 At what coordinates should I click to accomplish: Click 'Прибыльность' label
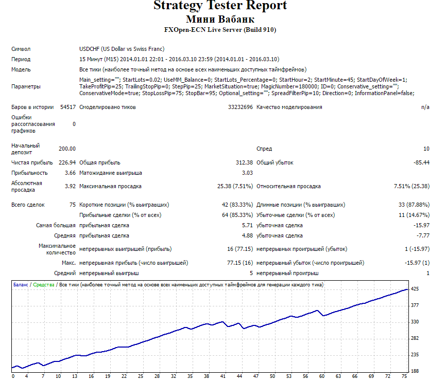(29, 173)
